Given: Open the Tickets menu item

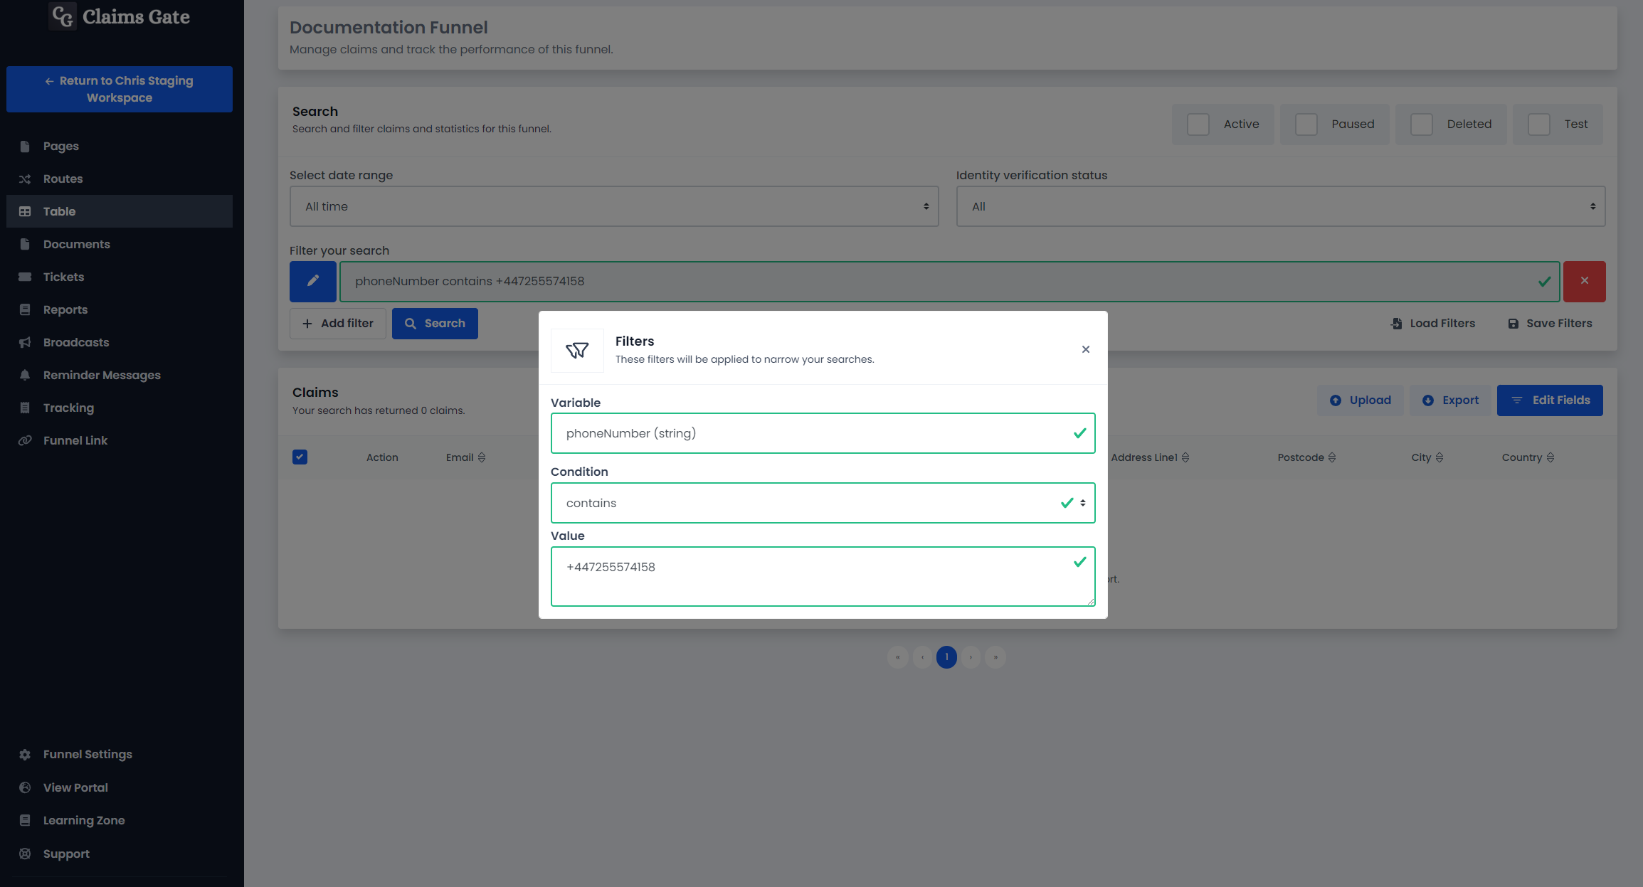Looking at the screenshot, I should click(120, 277).
